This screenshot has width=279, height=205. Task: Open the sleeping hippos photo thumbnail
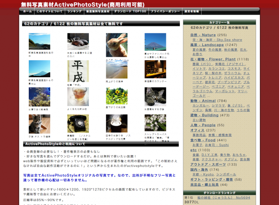[78, 41]
